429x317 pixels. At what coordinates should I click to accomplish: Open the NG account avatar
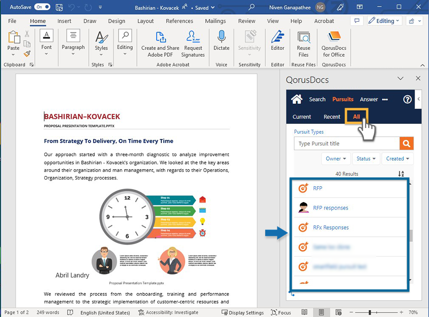click(320, 8)
